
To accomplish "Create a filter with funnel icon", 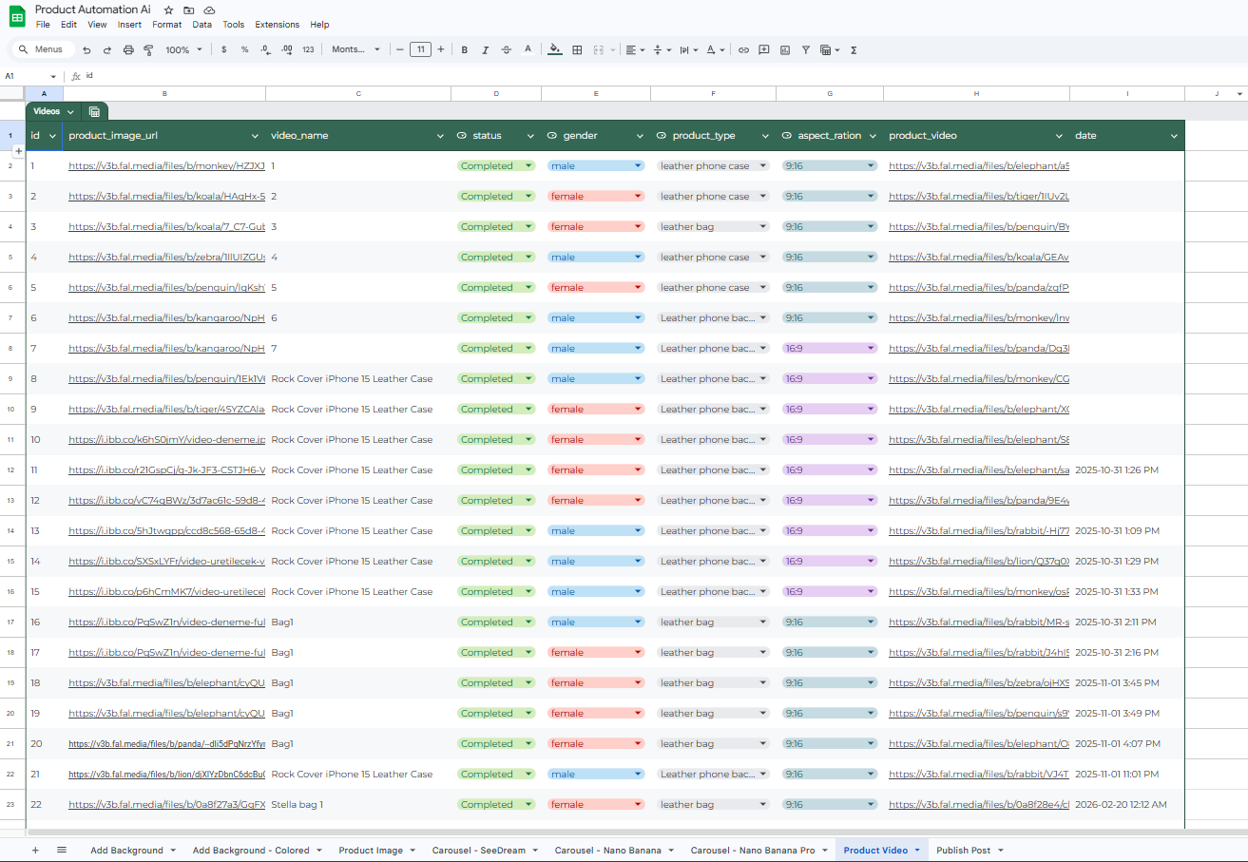I will (806, 49).
